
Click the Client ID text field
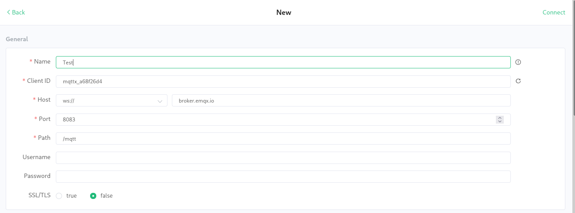tap(283, 82)
